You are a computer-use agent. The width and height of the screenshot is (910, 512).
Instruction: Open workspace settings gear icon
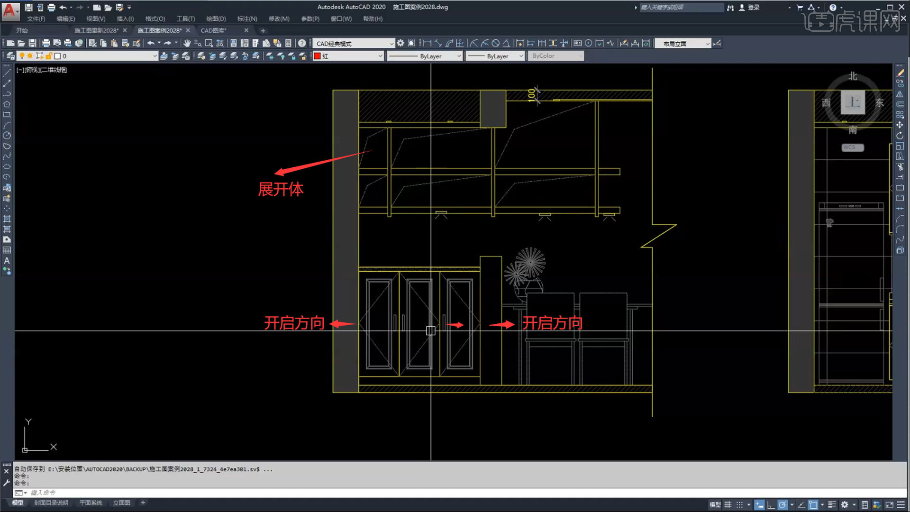pos(400,43)
